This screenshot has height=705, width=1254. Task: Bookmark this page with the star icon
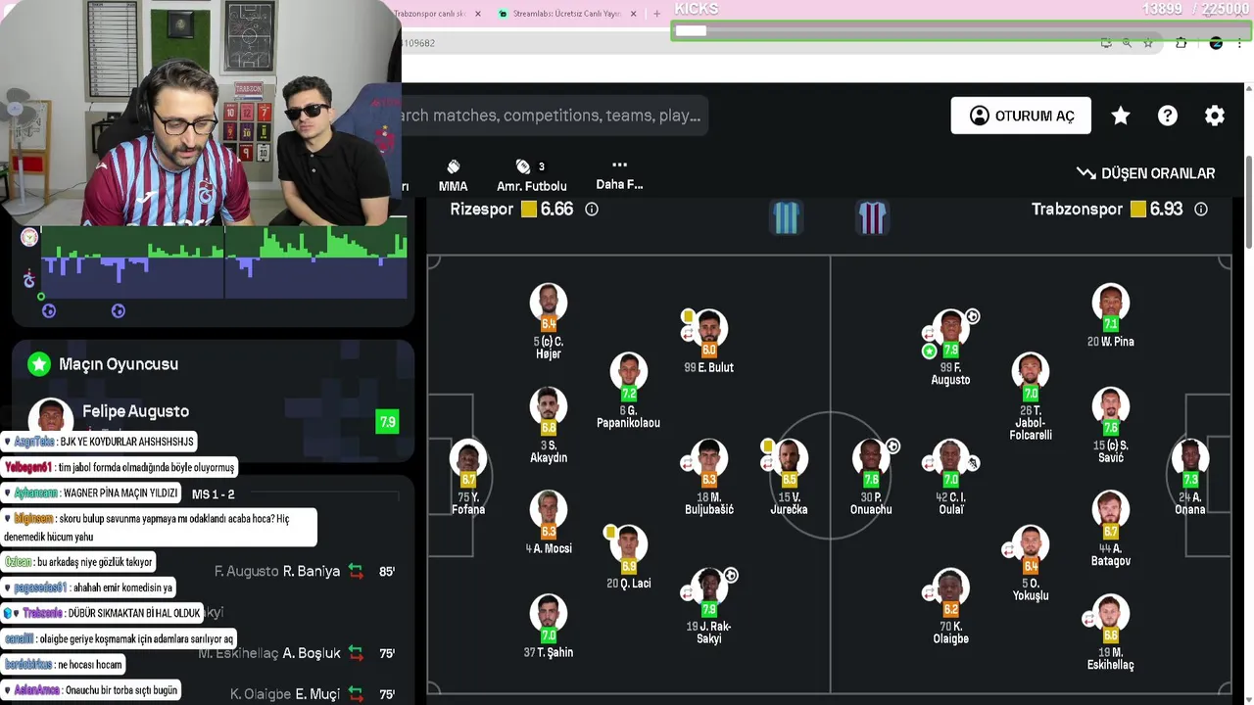[x=1148, y=43]
